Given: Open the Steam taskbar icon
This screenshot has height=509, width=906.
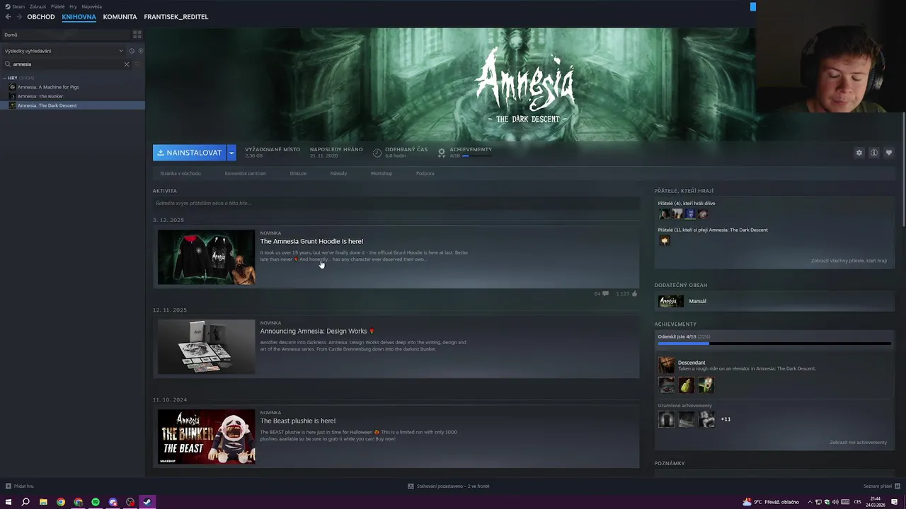Looking at the screenshot, I should [147, 502].
